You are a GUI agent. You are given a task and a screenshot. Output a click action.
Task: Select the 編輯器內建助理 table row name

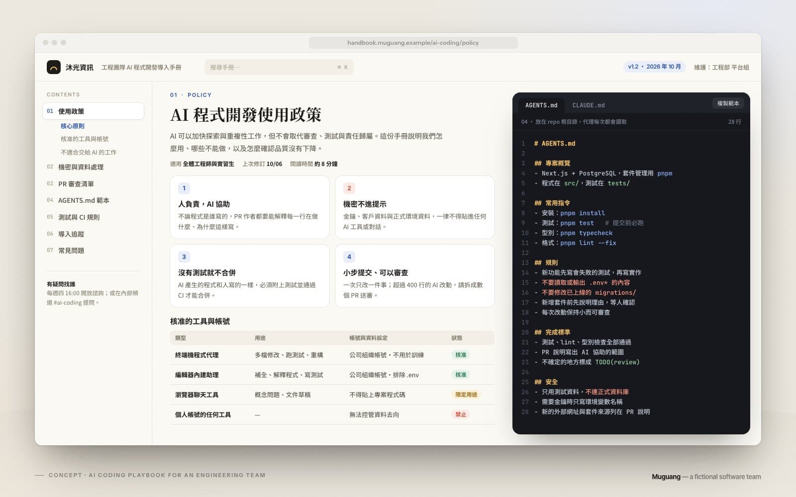tap(197, 375)
